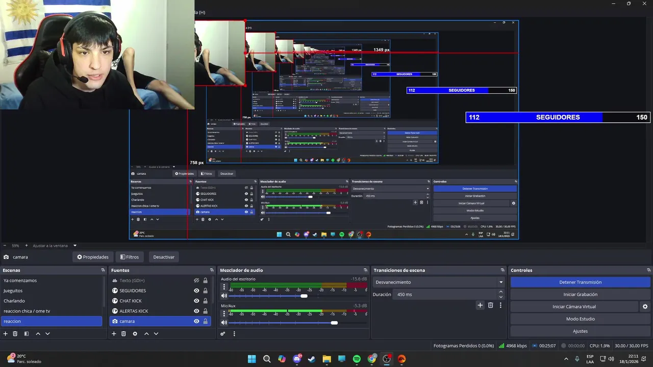Image resolution: width=653 pixels, height=367 pixels.
Task: Select reaccion chica / ome tv scene
Action: coord(52,311)
